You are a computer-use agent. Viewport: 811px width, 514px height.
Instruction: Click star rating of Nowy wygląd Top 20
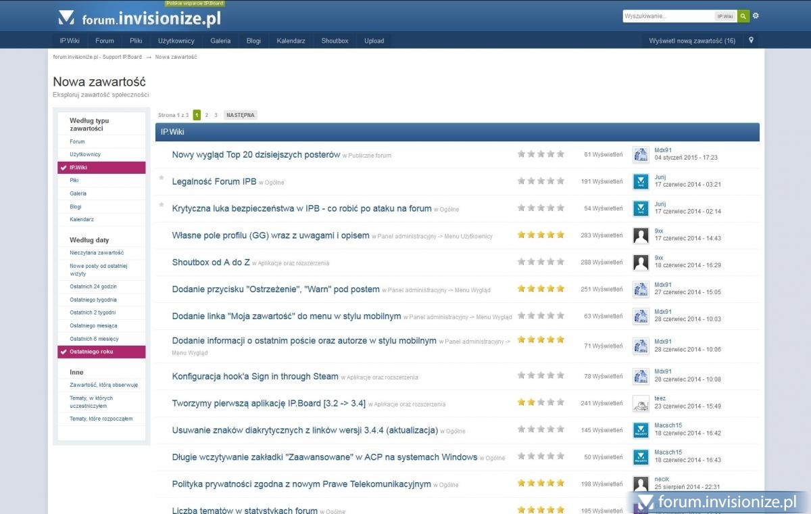click(x=541, y=154)
